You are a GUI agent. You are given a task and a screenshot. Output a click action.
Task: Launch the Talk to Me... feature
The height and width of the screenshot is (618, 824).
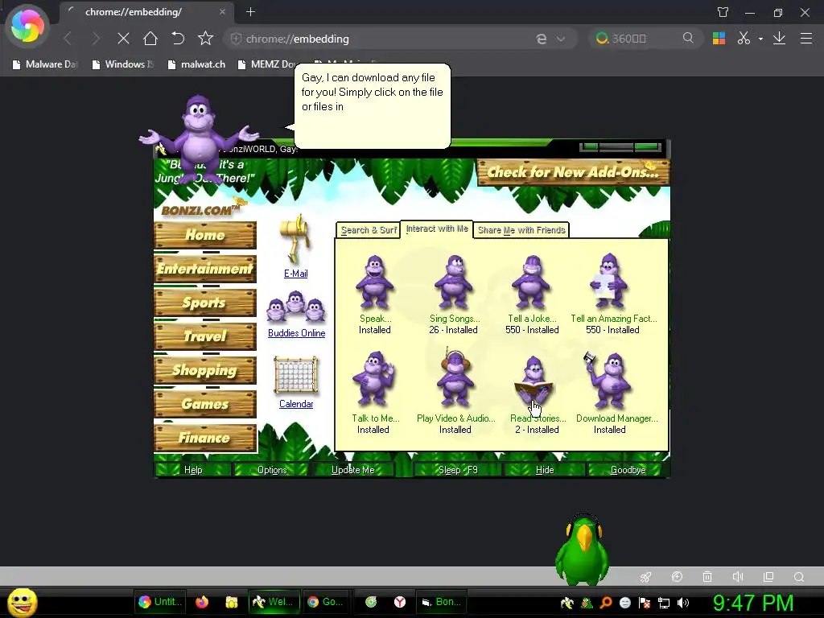(373, 380)
